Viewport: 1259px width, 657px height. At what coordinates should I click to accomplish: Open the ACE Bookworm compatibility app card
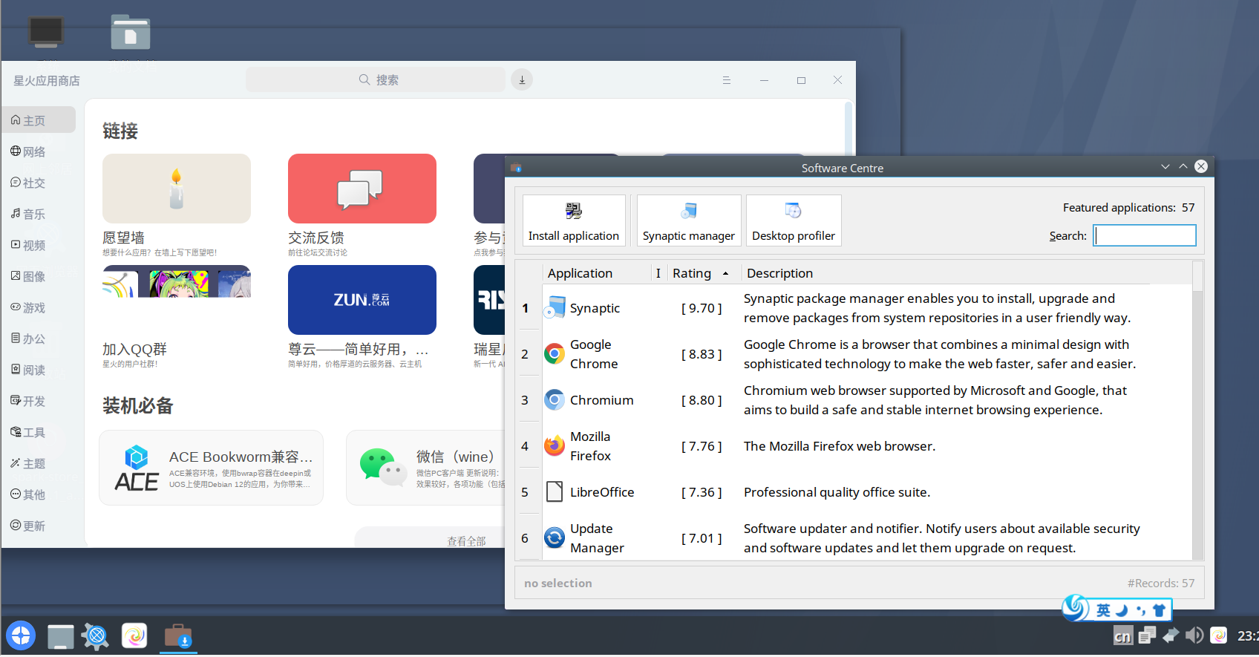tap(212, 468)
